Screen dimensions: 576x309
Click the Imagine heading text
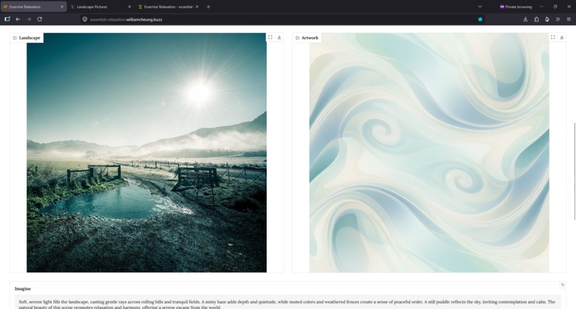pyautogui.click(x=23, y=289)
